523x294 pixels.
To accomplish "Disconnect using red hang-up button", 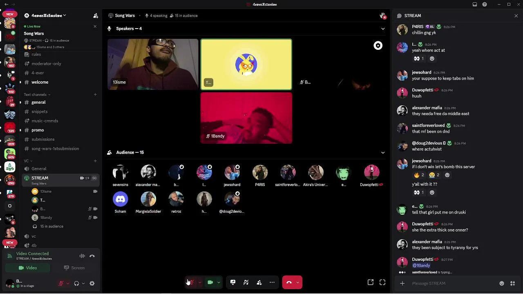I will tap(289, 282).
